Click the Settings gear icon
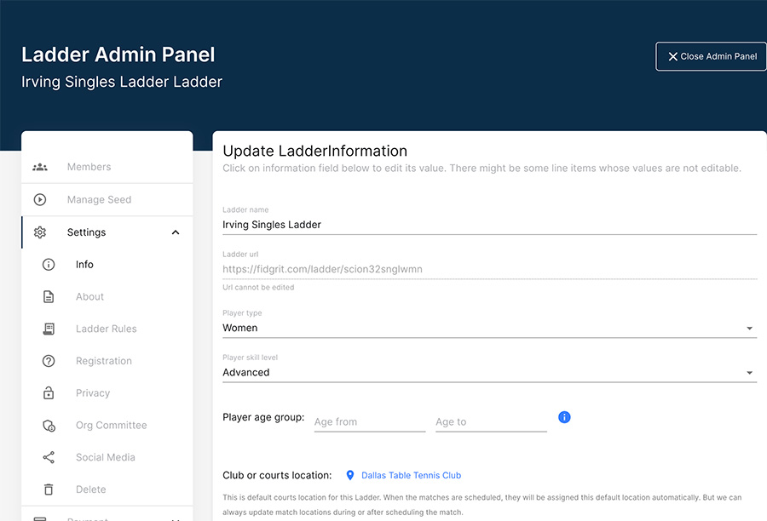This screenshot has height=521, width=767. click(x=40, y=232)
